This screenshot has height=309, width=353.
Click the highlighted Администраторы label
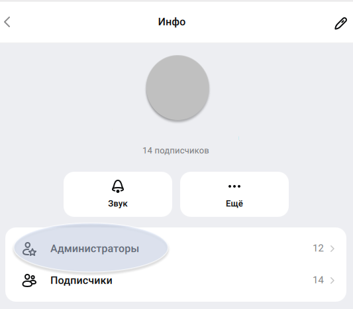click(x=95, y=249)
